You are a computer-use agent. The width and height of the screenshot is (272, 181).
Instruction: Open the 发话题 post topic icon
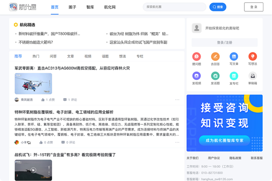coord(215,76)
